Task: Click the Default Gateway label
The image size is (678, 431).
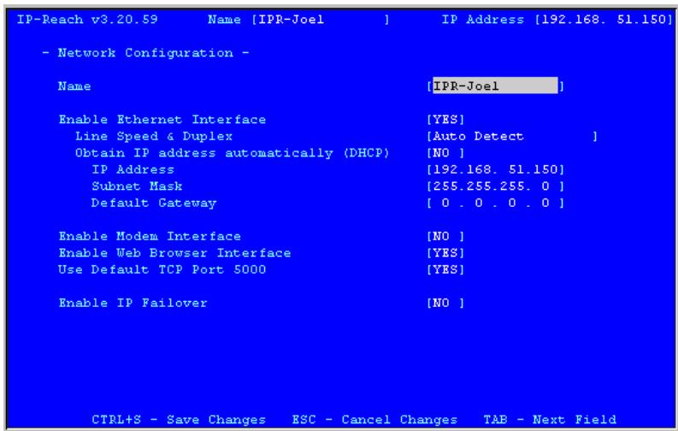Action: (154, 203)
